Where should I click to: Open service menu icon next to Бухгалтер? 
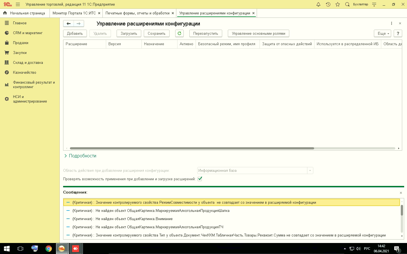(374, 5)
